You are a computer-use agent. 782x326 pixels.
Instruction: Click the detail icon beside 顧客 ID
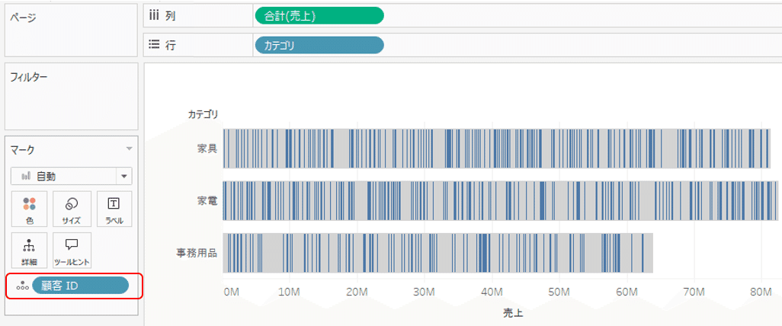click(21, 286)
